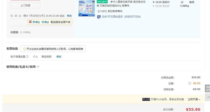Viewport: 210px width, 112px height.
Task: Click 商品明细 in invoice row
Action: 46,57
